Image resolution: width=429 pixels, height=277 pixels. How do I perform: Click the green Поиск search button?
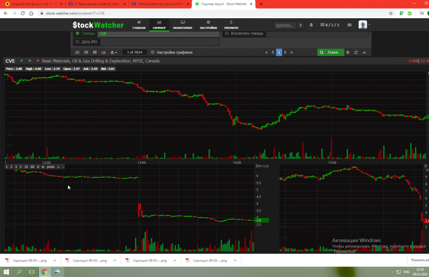[x=330, y=52]
